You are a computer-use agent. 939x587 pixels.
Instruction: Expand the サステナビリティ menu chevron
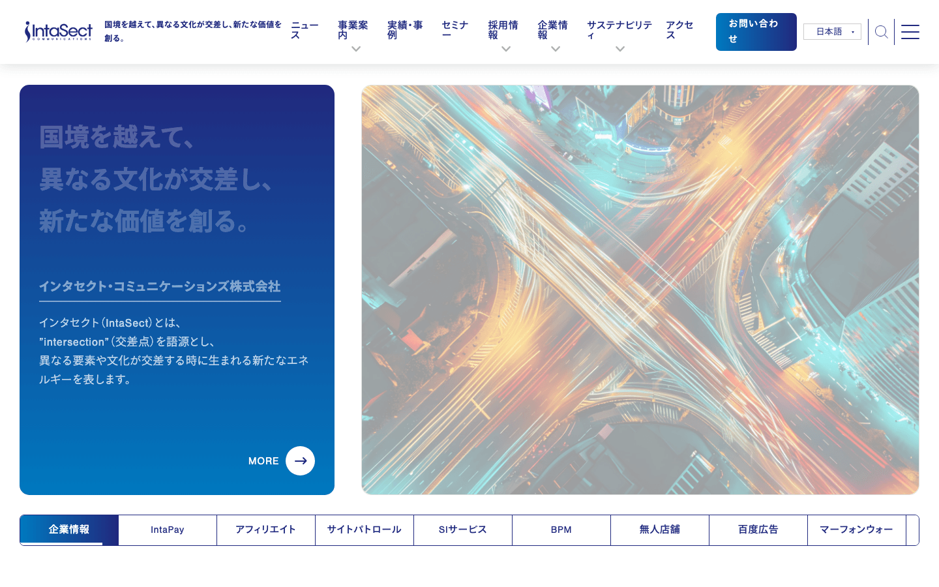pyautogui.click(x=620, y=49)
